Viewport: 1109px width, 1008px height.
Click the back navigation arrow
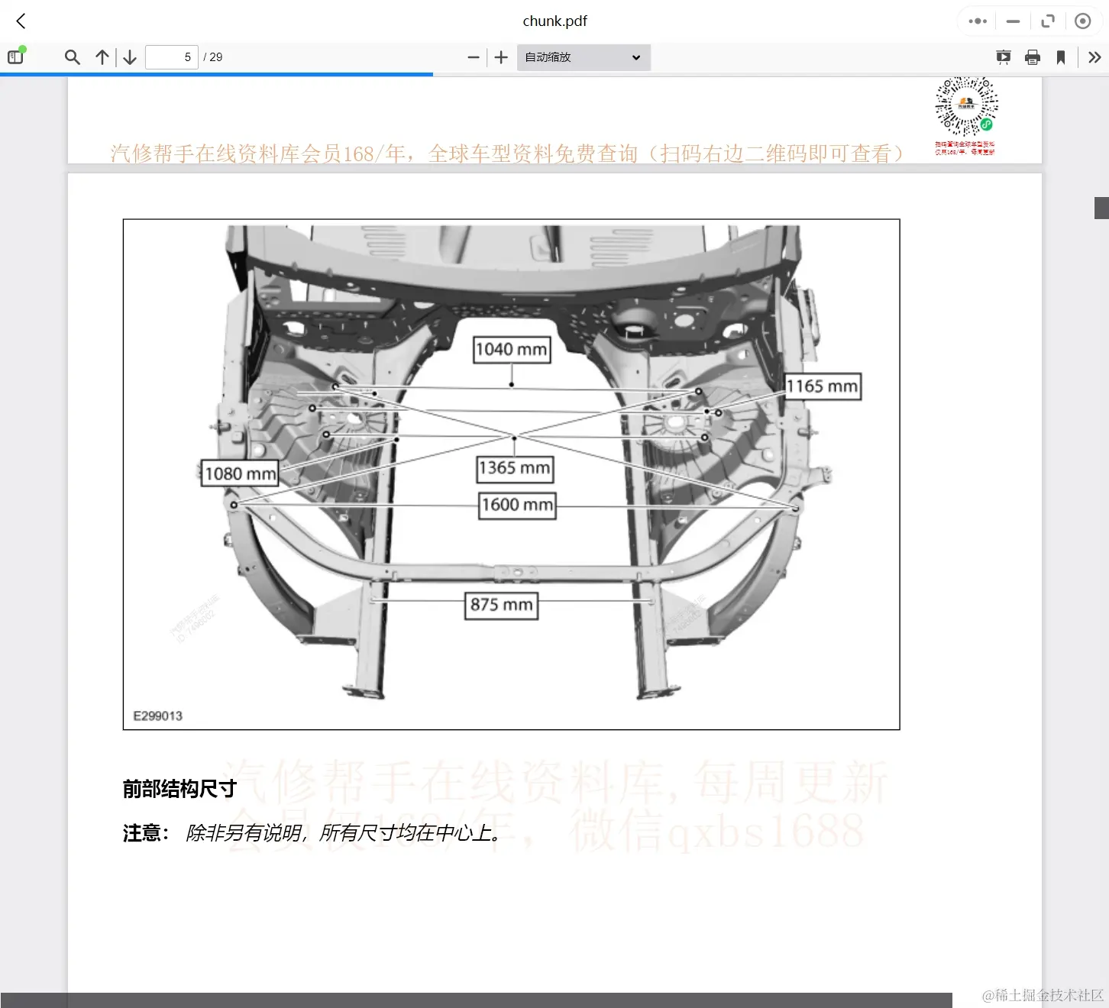click(x=20, y=21)
